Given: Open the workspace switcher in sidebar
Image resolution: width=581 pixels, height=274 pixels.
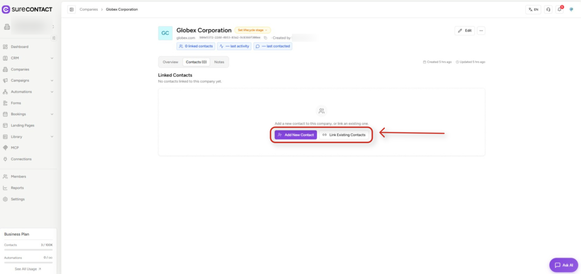Looking at the screenshot, I should tap(29, 27).
